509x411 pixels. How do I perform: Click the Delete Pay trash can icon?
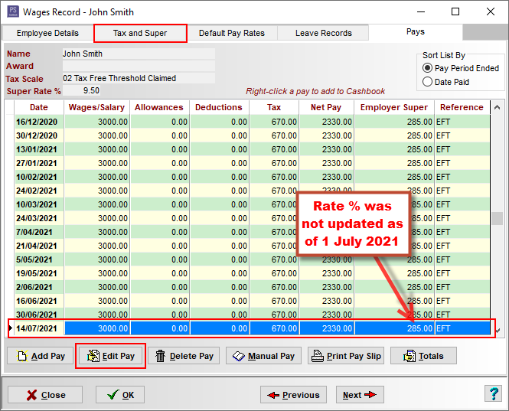coord(161,356)
